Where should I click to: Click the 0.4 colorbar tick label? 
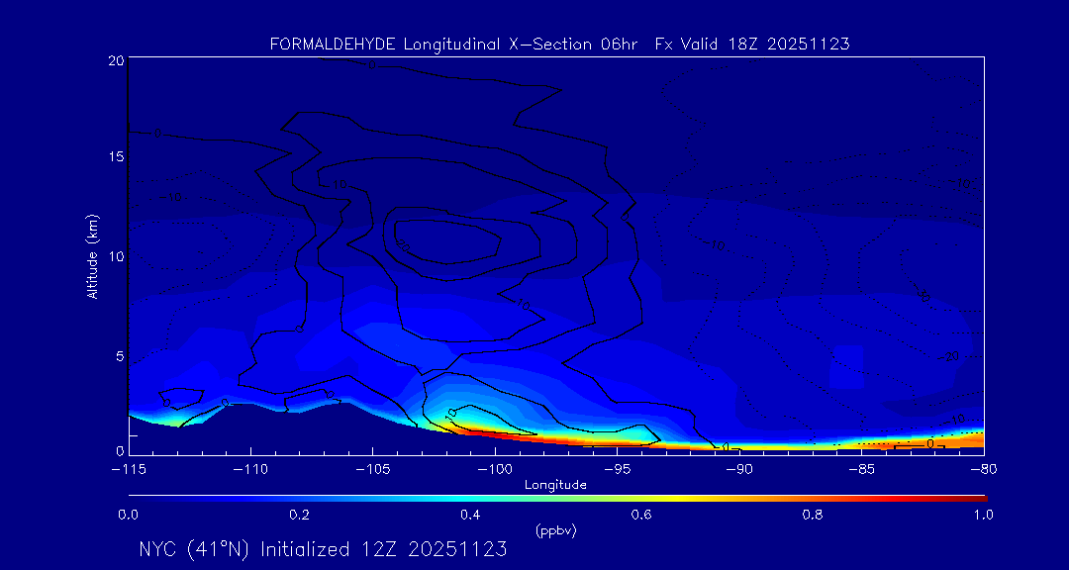tap(471, 515)
